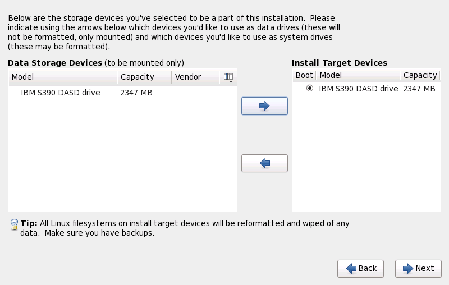Proceed with the Next button
Viewport: 449px width, 285px height.
coord(418,268)
